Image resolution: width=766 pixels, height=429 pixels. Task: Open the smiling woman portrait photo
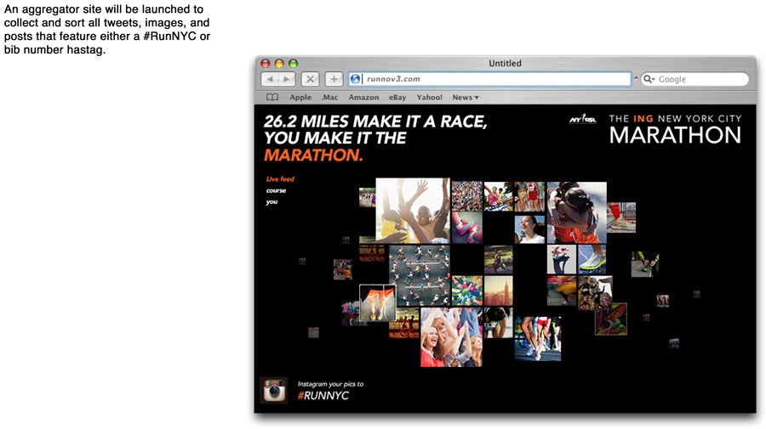click(529, 229)
